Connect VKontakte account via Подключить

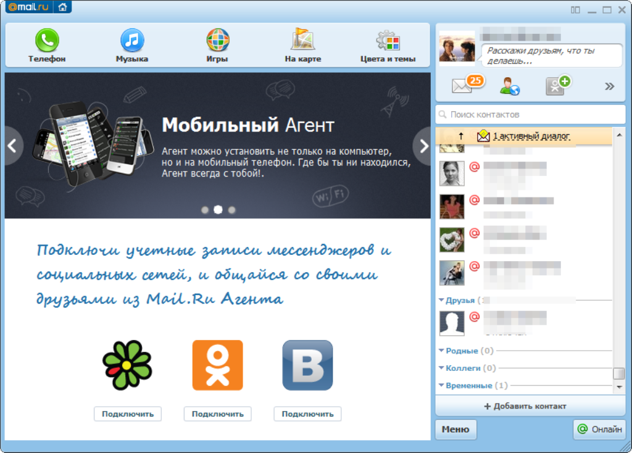(307, 414)
